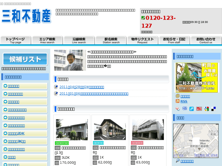
Task: Open the From staff tab
Action: pyautogui.click(x=174, y=40)
